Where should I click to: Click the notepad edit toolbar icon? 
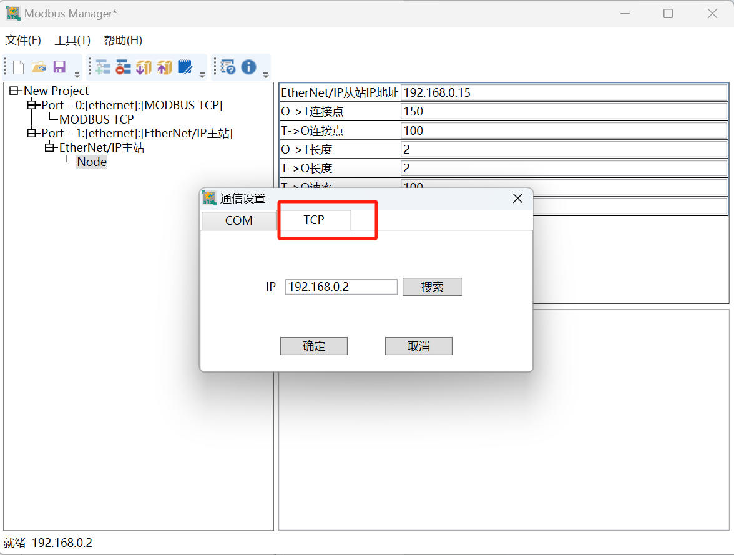click(185, 67)
